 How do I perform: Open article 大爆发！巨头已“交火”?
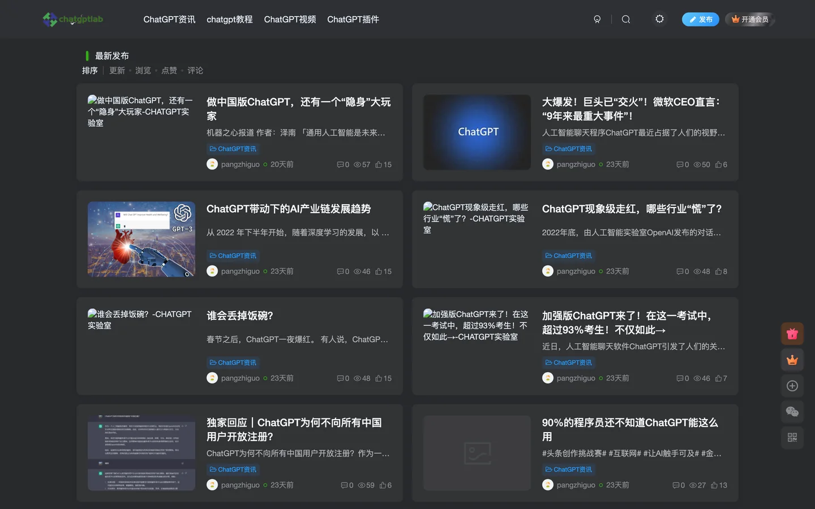coord(631,109)
